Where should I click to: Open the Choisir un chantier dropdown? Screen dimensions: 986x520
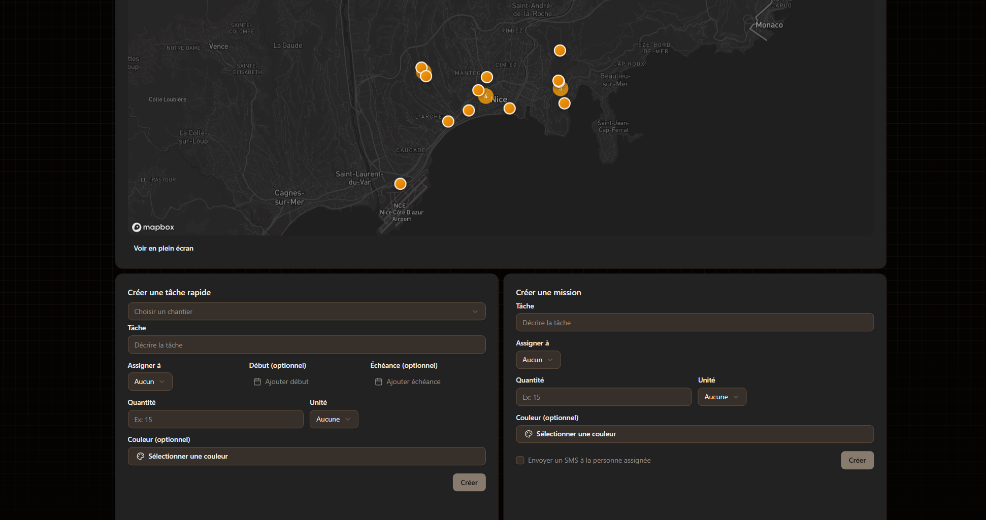coord(307,311)
